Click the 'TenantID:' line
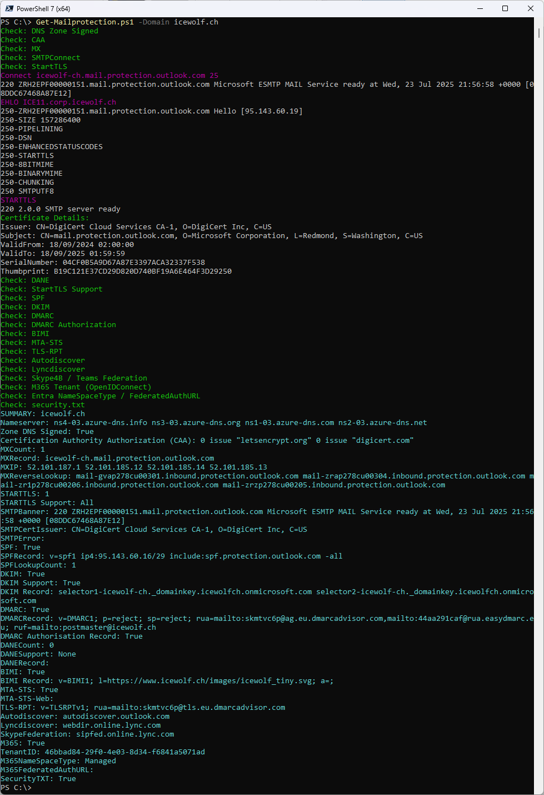The height and width of the screenshot is (795, 544). click(103, 752)
